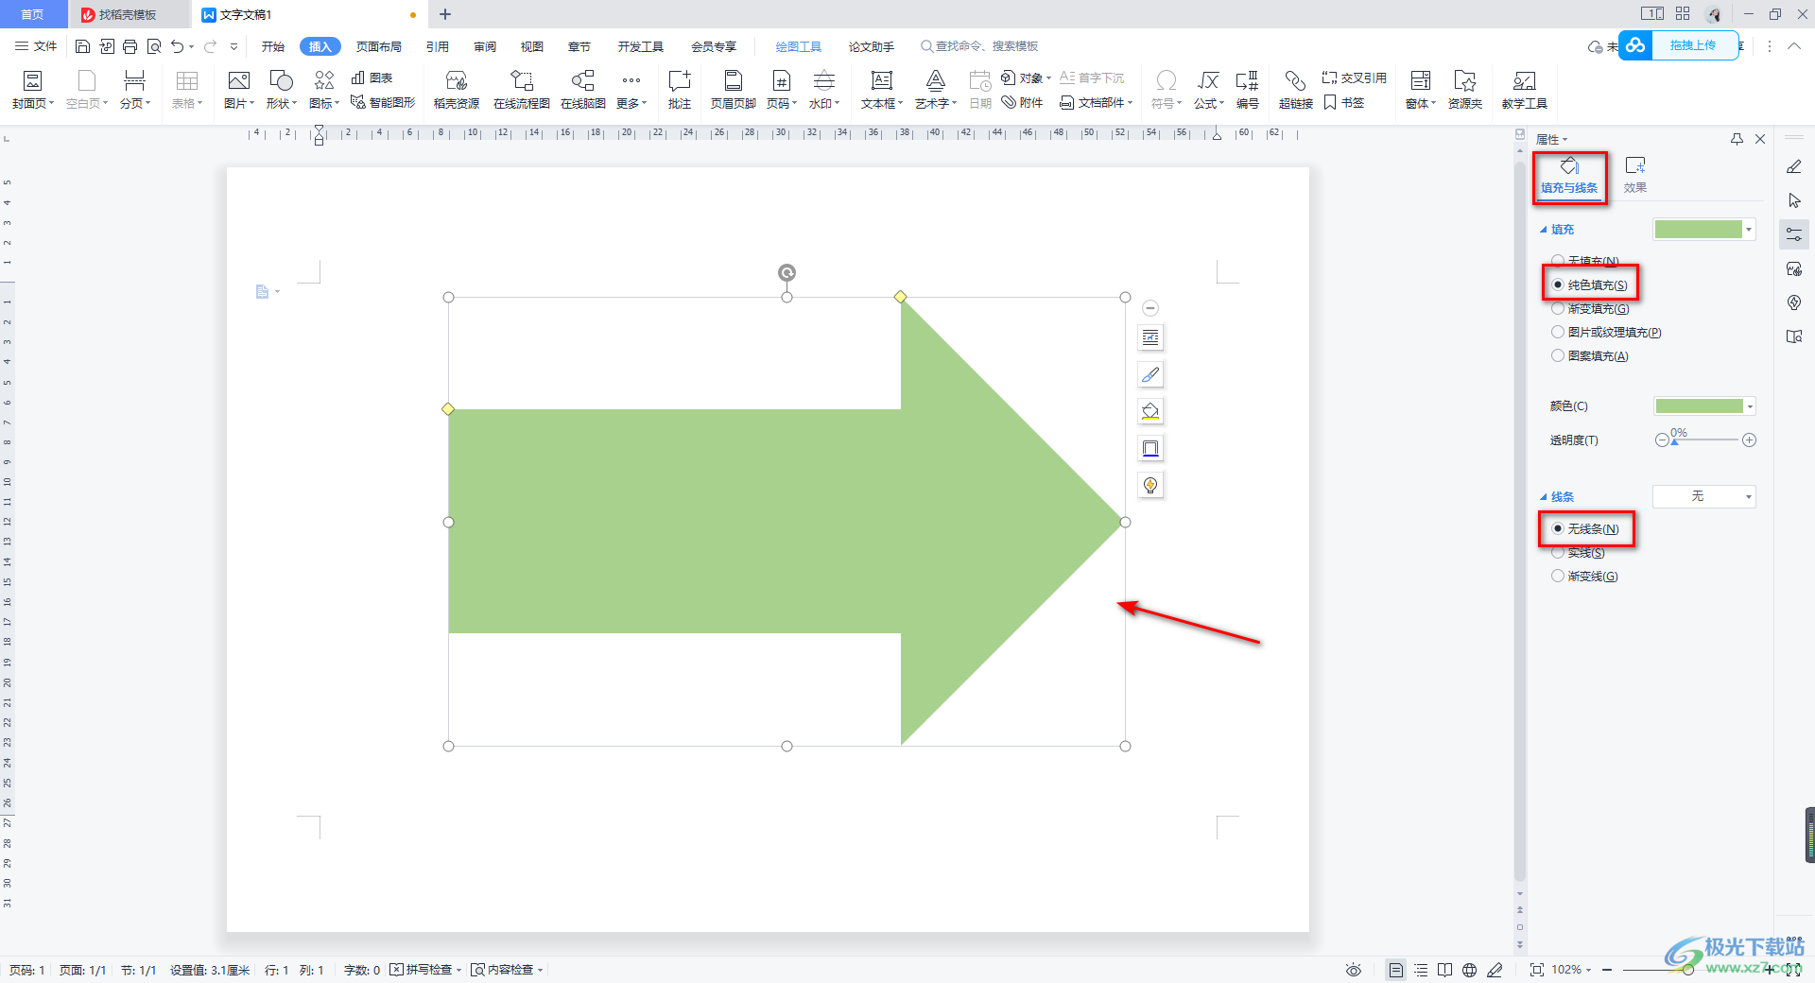
Task: Open a new tab with the plus button
Action: click(445, 14)
